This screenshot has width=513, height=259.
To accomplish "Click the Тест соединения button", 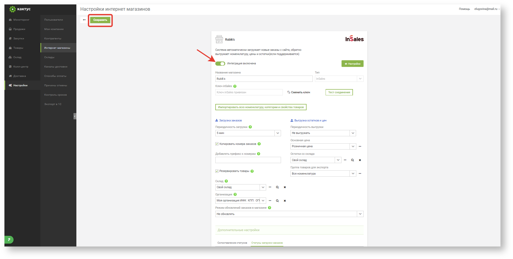I will (x=339, y=92).
